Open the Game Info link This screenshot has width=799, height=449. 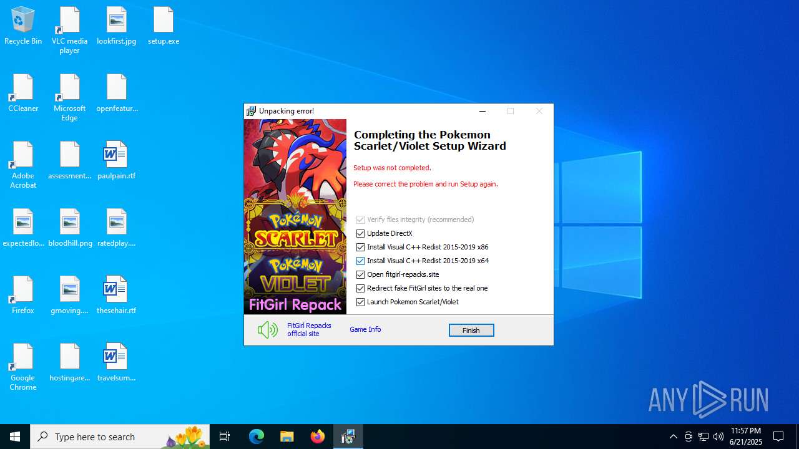(365, 329)
